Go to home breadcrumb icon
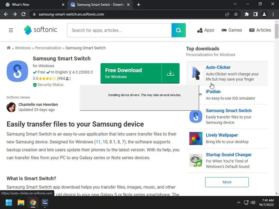 coord(8,48)
